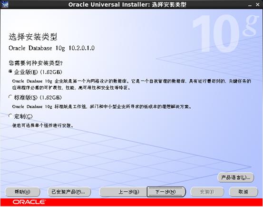263x207 pixels.
Task: Go back with 上一步(B)
Action: (123, 192)
